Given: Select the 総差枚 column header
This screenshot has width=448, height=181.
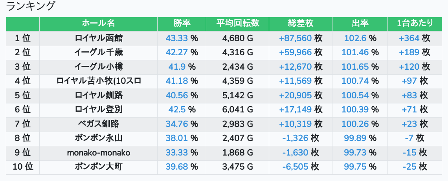Looking at the screenshot, I should [x=300, y=24].
